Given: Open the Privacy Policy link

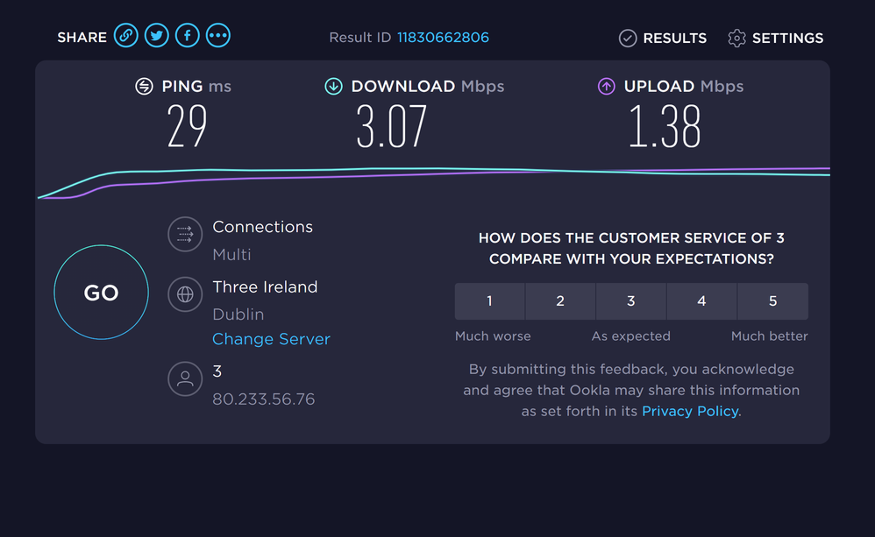Looking at the screenshot, I should coord(690,411).
